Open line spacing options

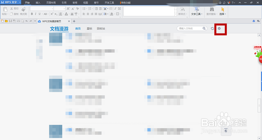point(105,14)
